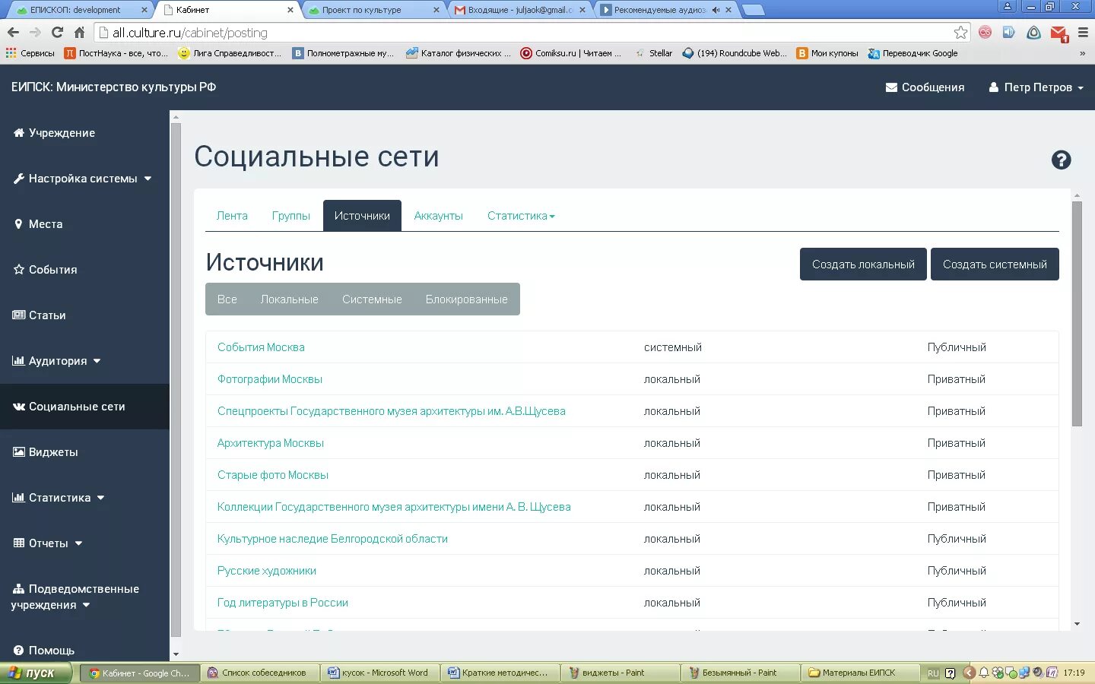The image size is (1095, 684).
Task: Open Спецпроекты Государственного музея архитектуры link
Action: click(x=392, y=411)
